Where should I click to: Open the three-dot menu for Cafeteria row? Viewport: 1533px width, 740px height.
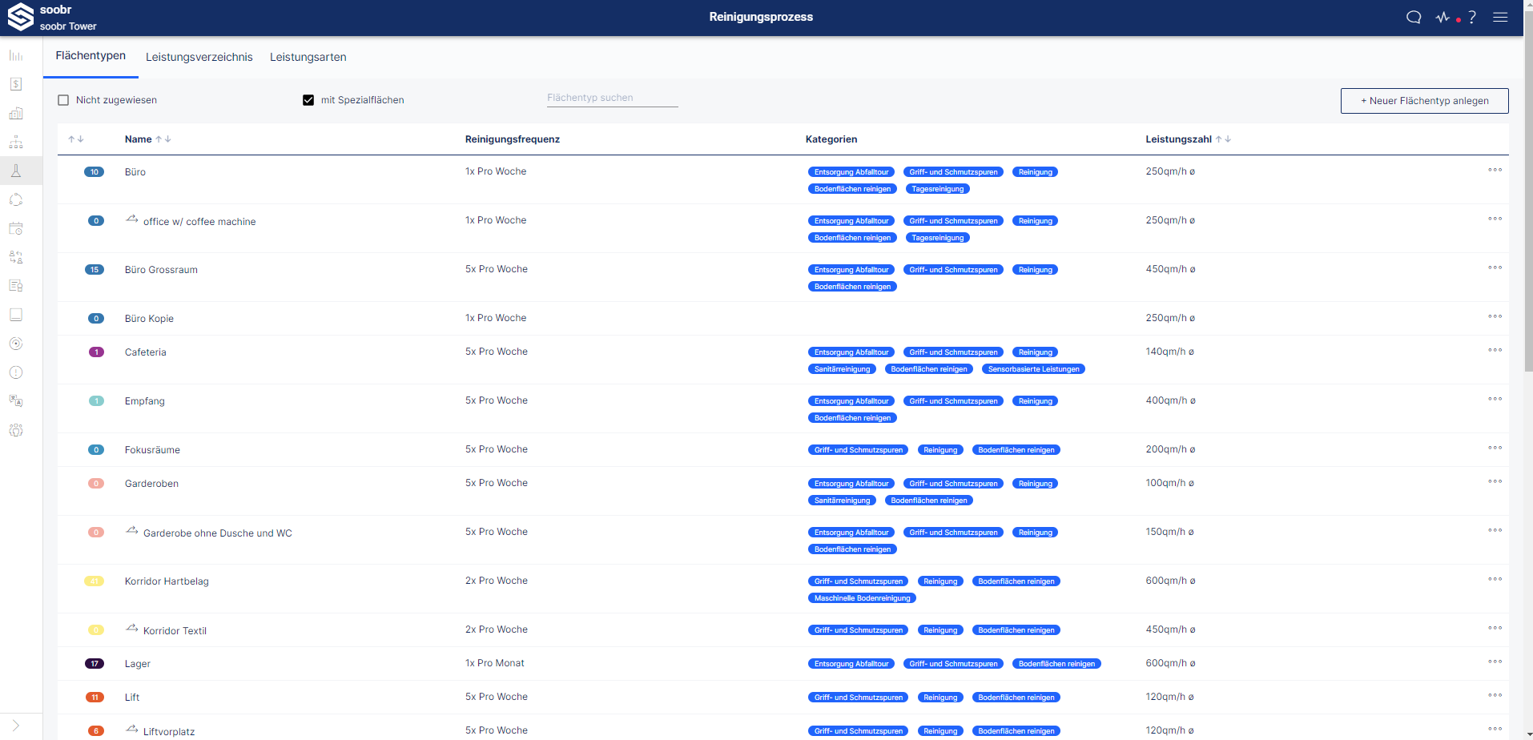(1495, 350)
